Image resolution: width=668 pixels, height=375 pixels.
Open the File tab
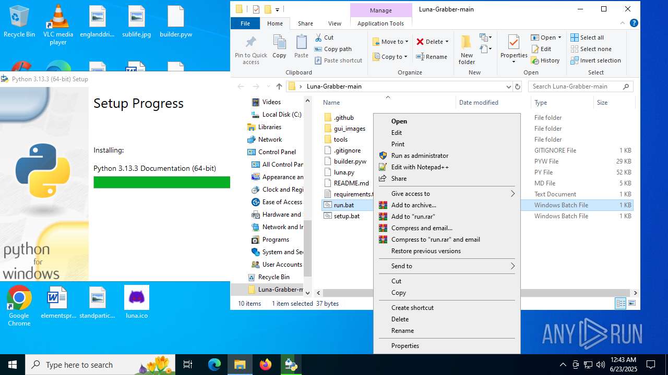(245, 23)
